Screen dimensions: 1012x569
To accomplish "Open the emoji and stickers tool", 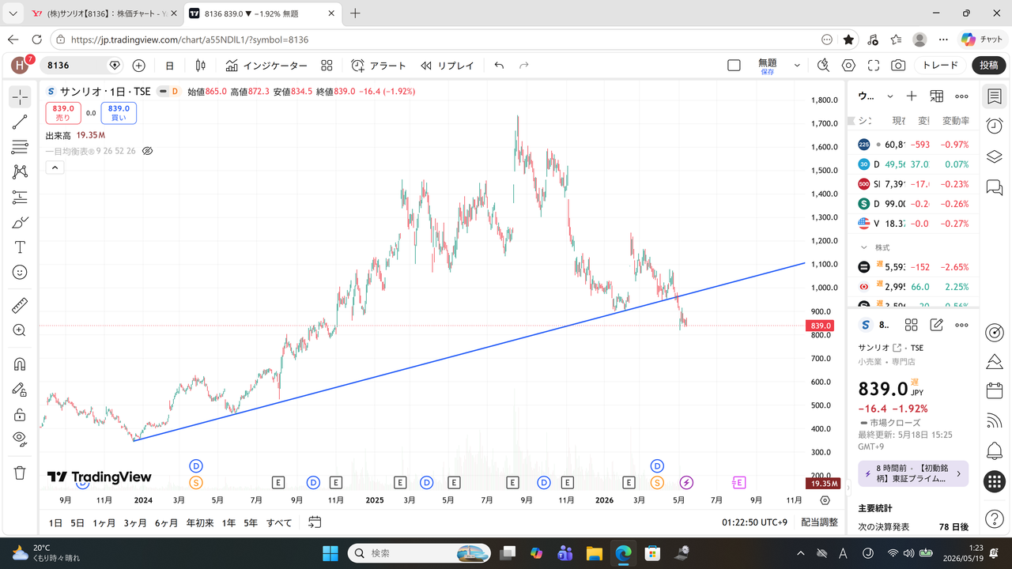I will [x=20, y=272].
